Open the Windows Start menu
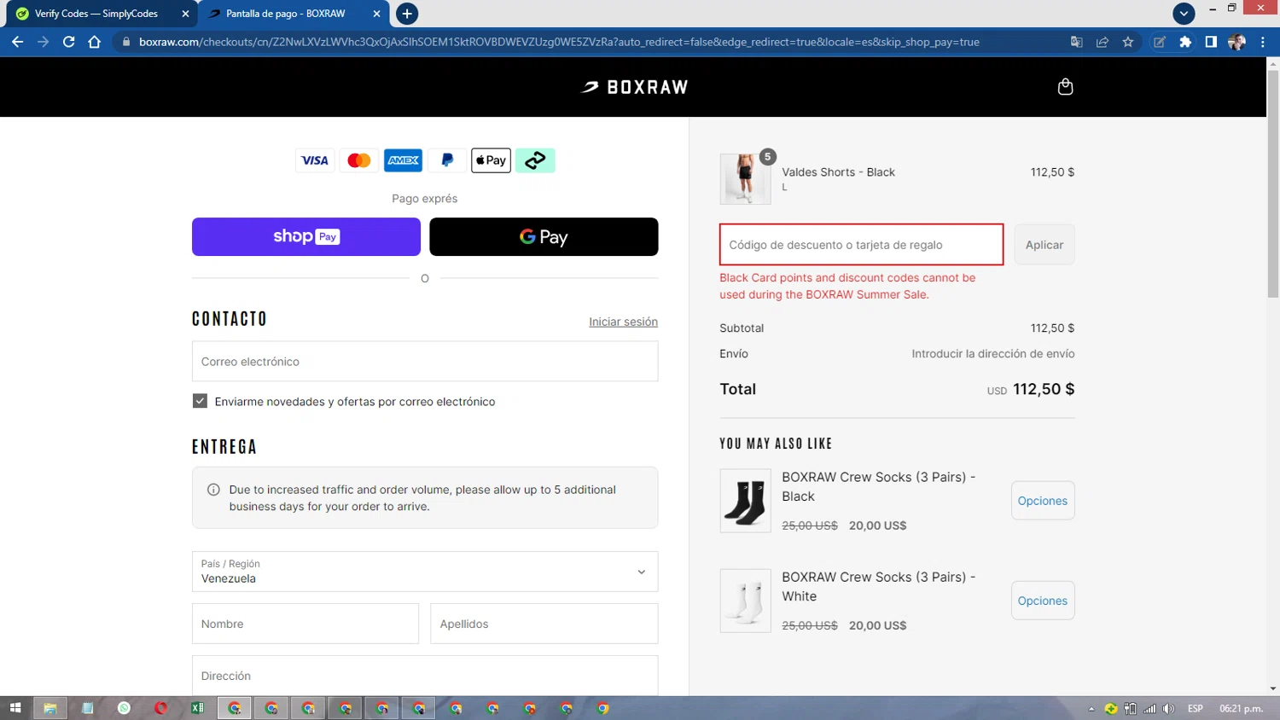Screen dimensions: 1280x720 click(x=15, y=708)
